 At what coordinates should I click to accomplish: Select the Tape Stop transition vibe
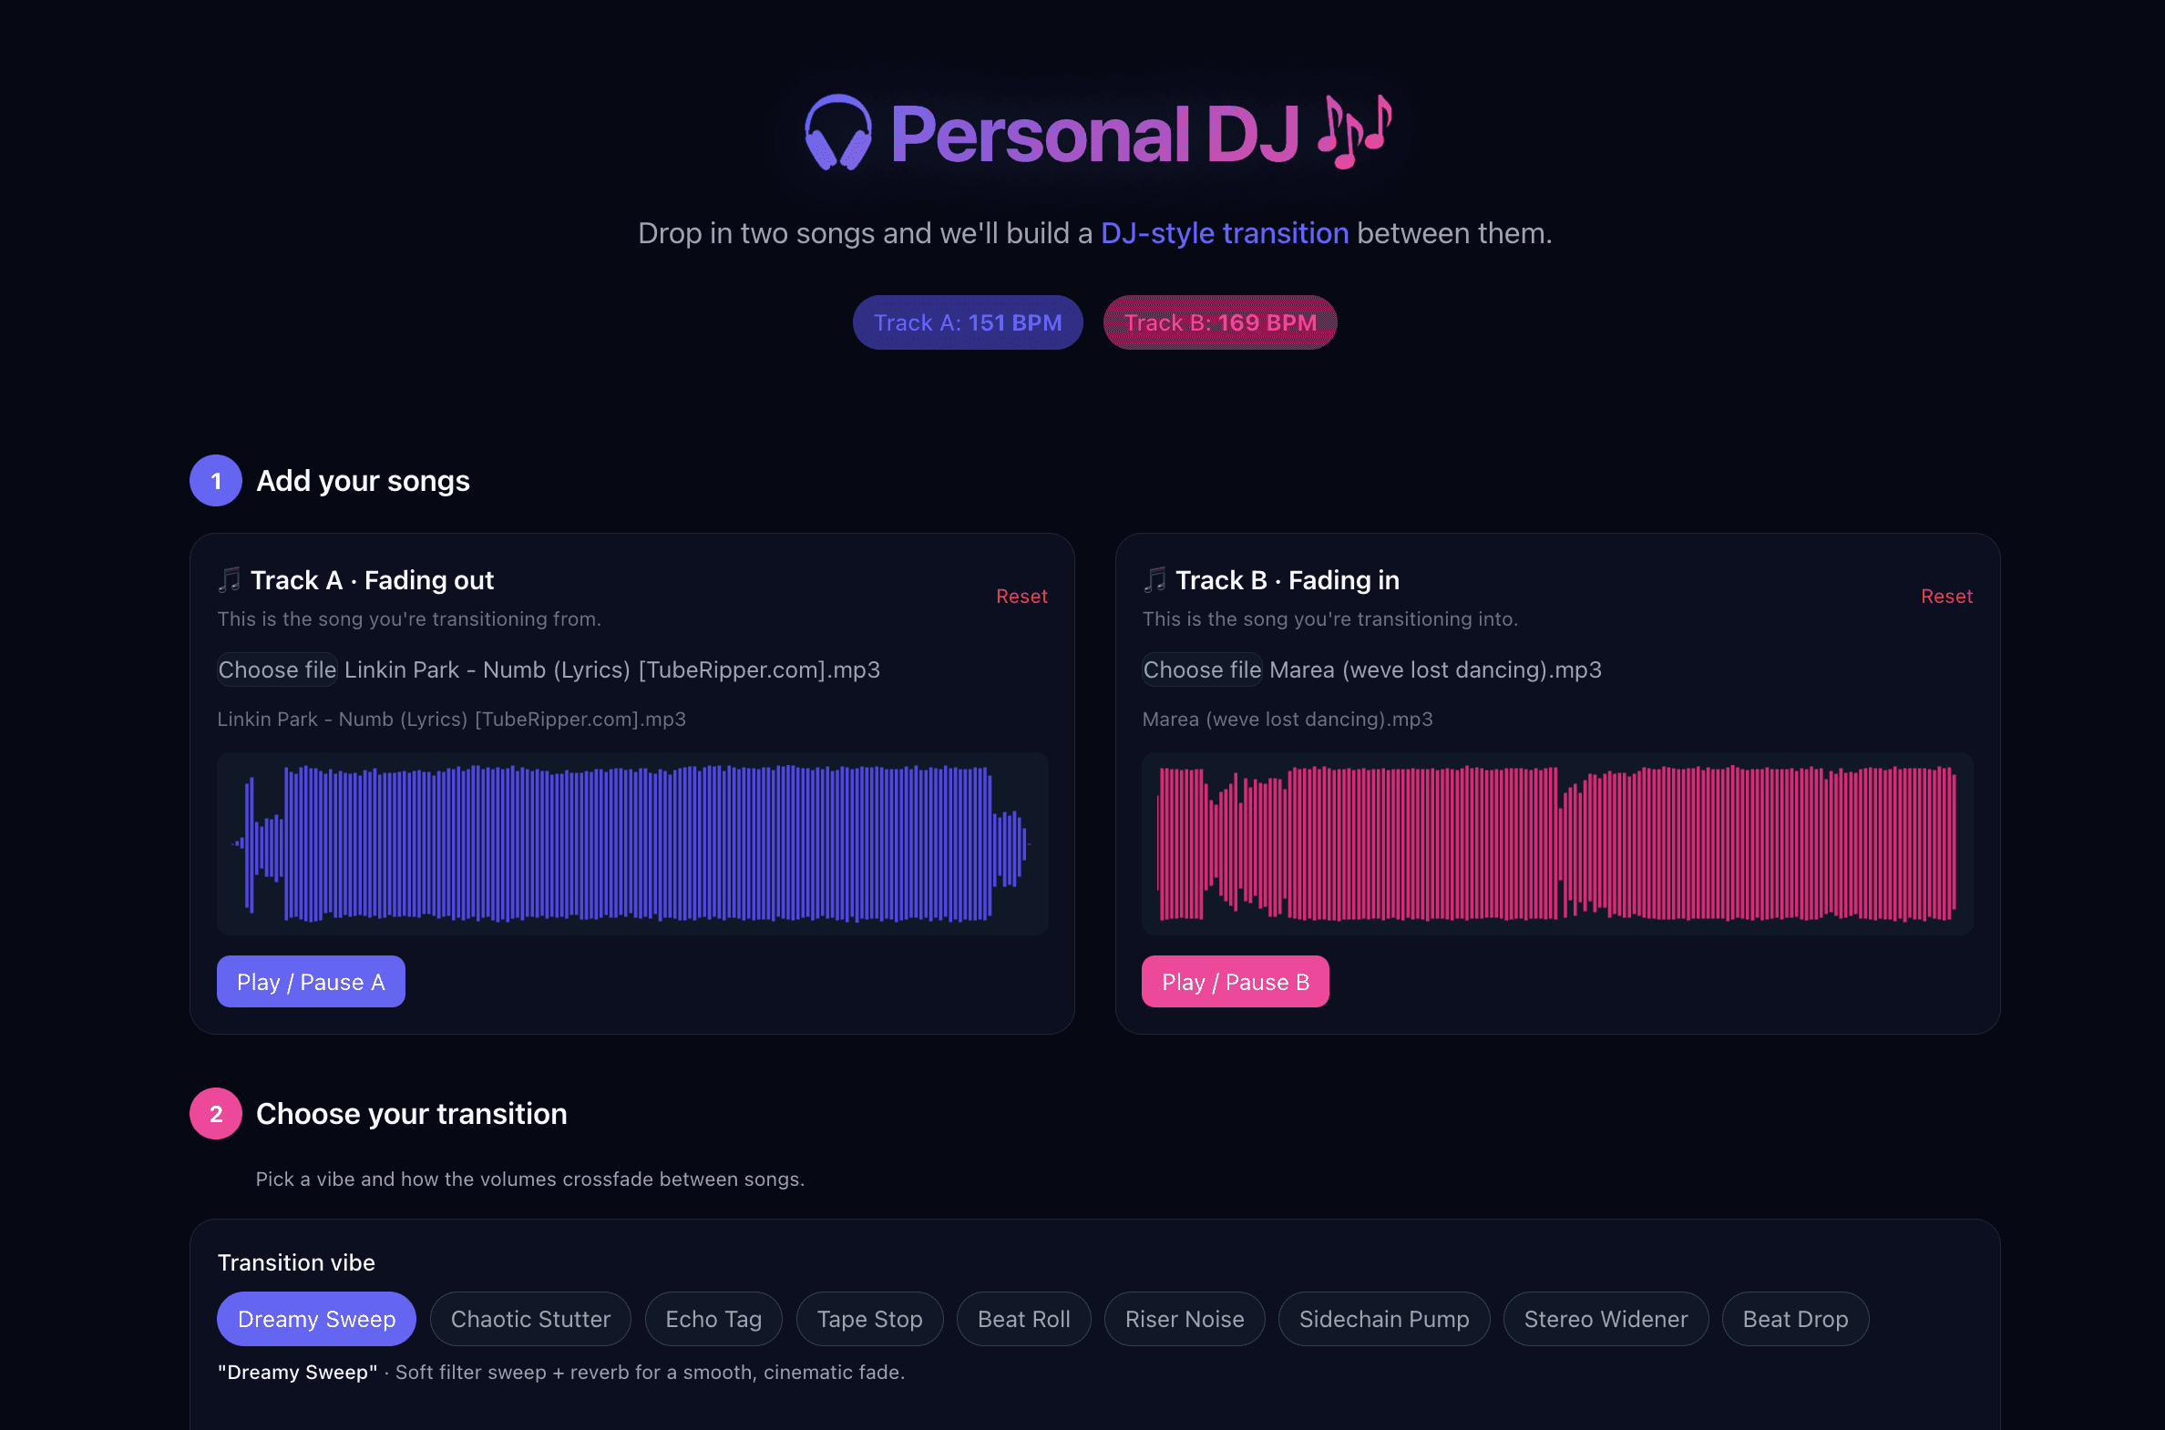tap(868, 1319)
